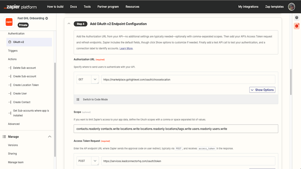Click the Access Token Request URL field
The height and width of the screenshot is (169, 301).
pos(188,161)
